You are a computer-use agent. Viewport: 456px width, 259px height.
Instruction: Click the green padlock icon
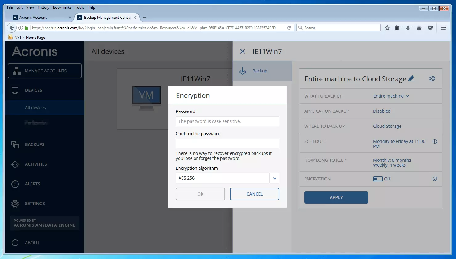point(26,28)
